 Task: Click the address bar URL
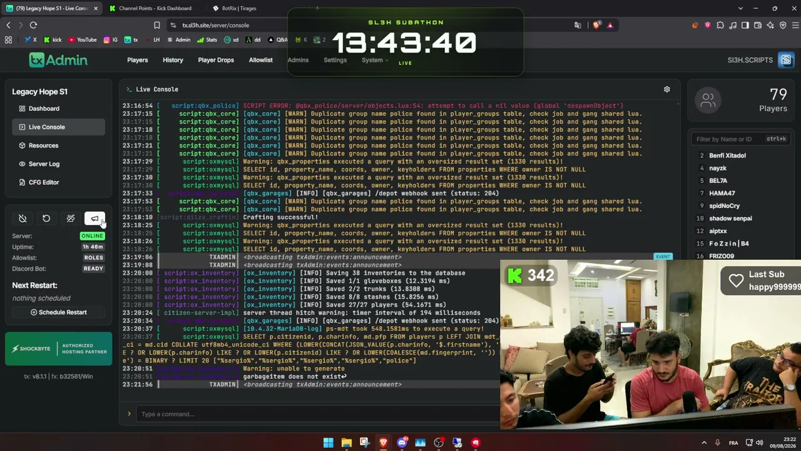point(215,25)
